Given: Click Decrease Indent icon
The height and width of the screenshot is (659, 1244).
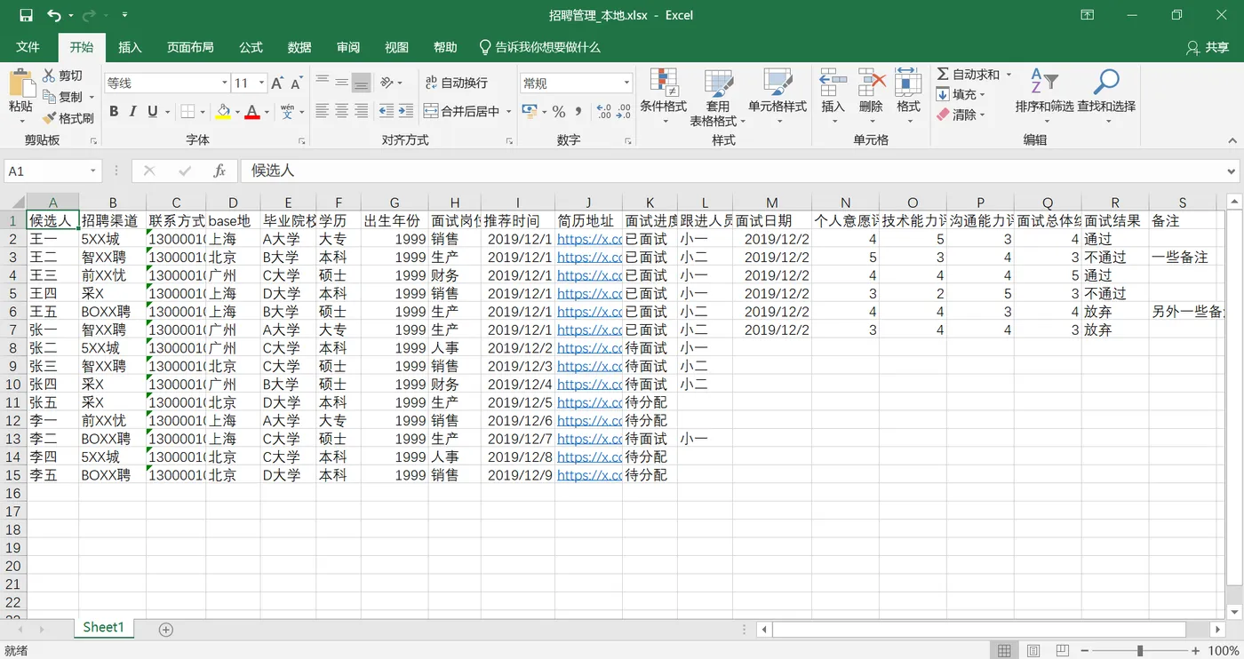Looking at the screenshot, I should pos(387,111).
